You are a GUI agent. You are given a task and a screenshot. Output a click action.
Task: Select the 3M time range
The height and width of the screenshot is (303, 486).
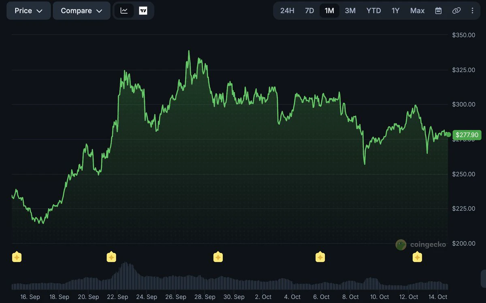pos(350,11)
